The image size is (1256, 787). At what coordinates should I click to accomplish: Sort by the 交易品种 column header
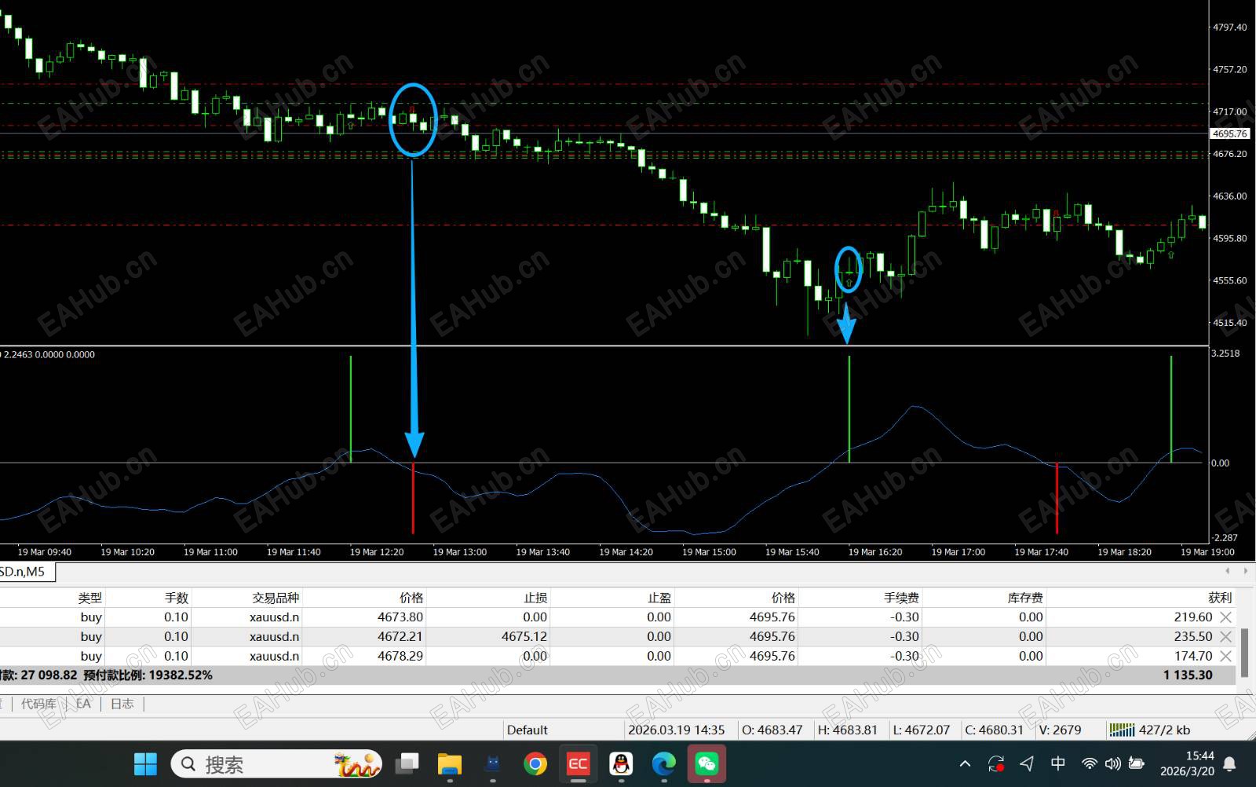coord(276,598)
